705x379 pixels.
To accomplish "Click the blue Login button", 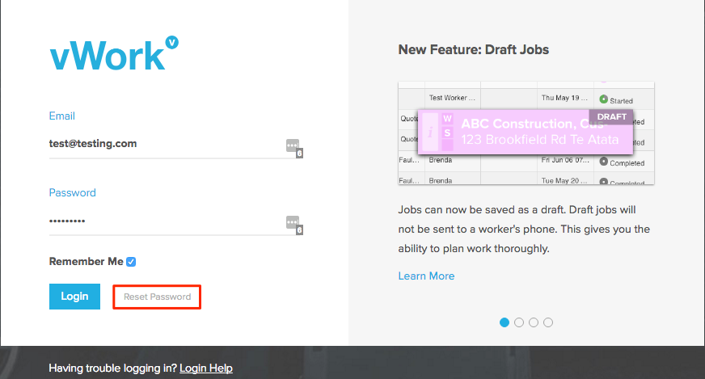I will (x=74, y=297).
